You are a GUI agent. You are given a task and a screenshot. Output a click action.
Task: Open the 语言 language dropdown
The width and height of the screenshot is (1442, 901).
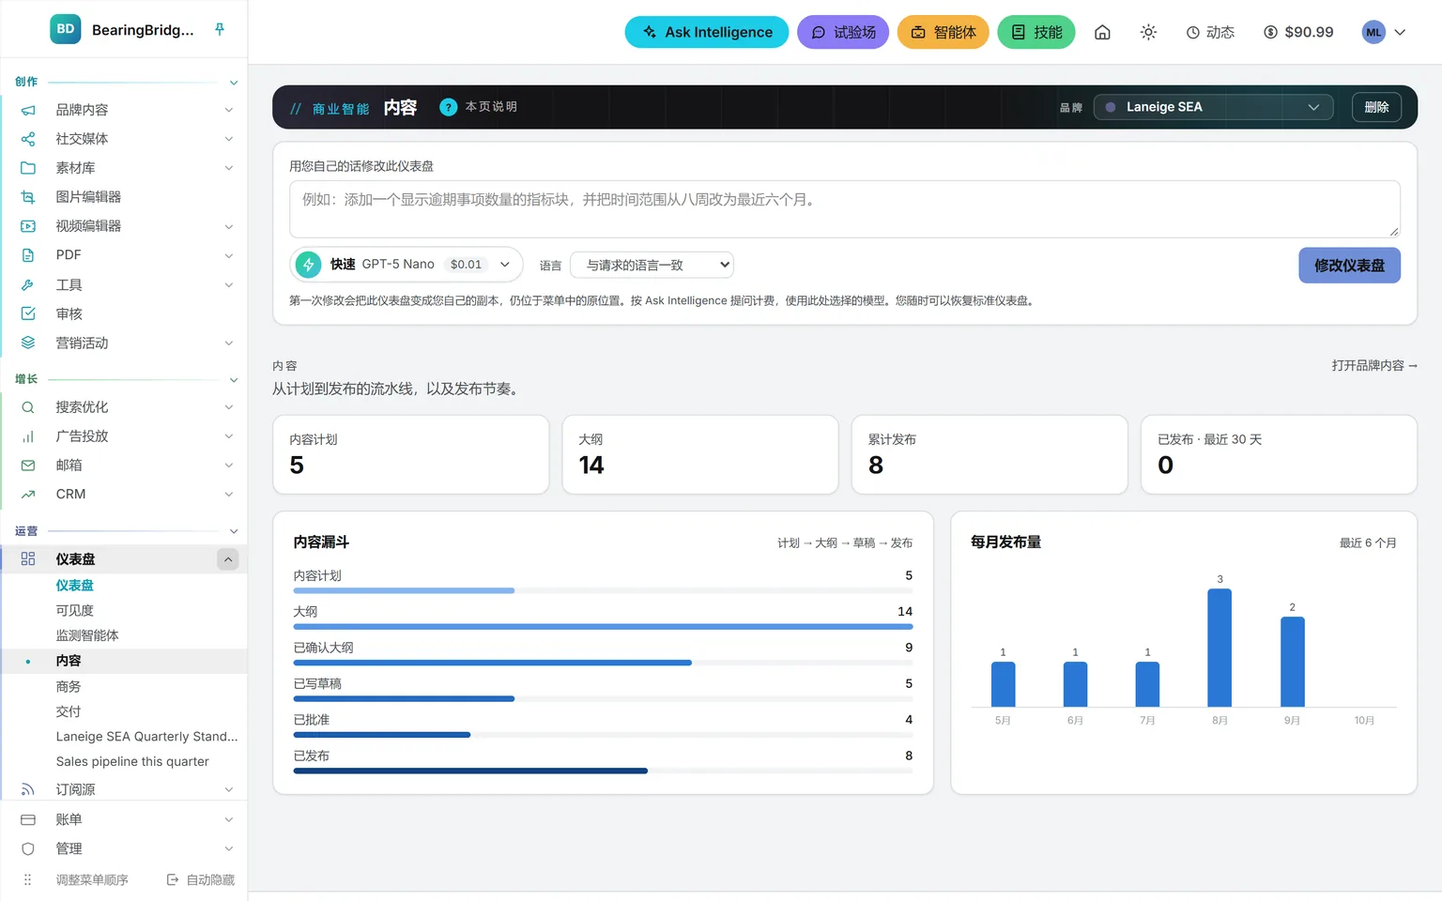point(652,265)
